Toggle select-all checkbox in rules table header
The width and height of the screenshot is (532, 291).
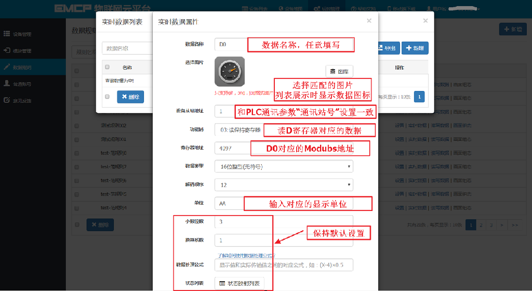(x=77, y=71)
